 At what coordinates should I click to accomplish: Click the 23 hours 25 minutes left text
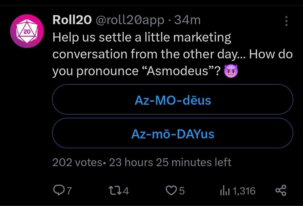click(170, 162)
